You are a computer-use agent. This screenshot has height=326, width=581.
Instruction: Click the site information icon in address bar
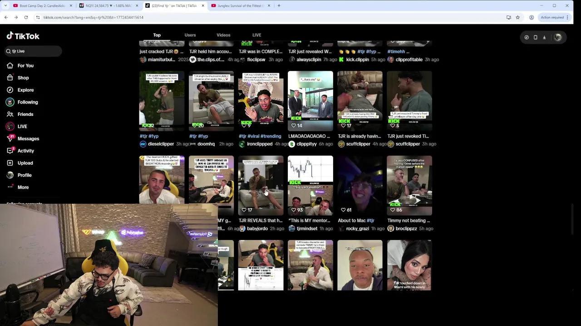click(38, 17)
